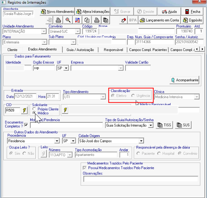Click the Motivo(s) Pendencia field
The height and width of the screenshot is (198, 207).
(66, 125)
